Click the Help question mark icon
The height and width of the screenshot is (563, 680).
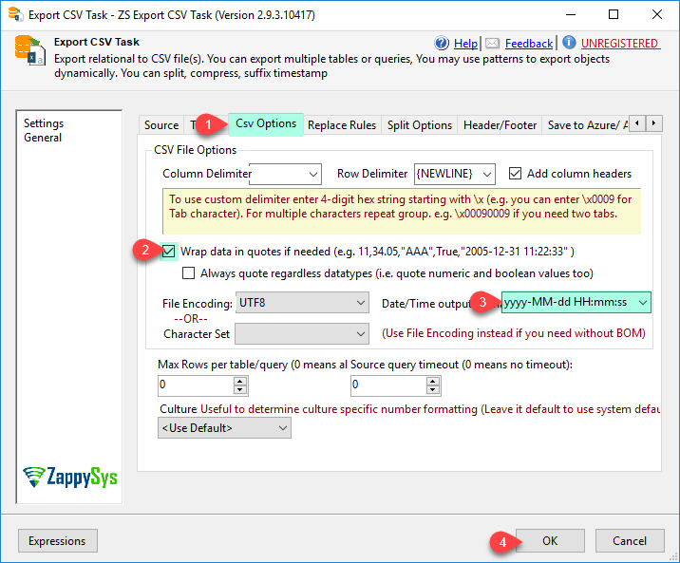442,43
